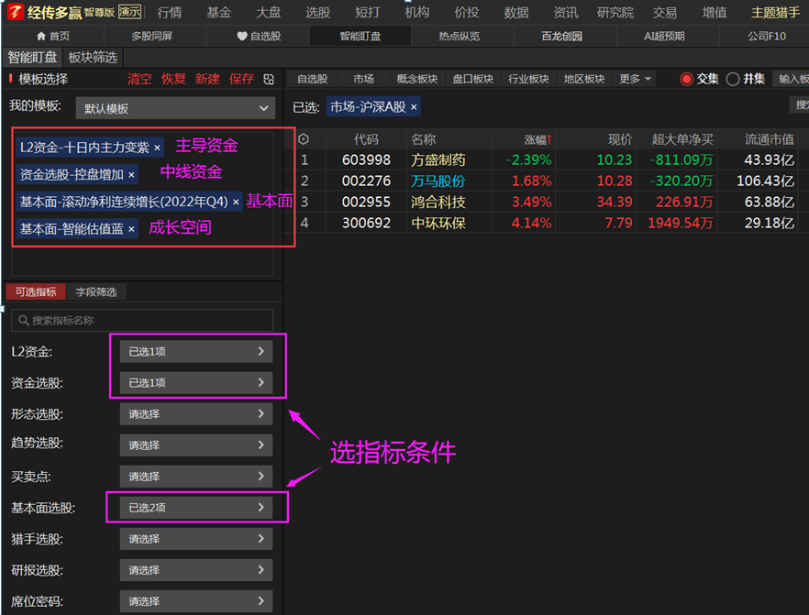Click the 清空 template button
Screen dimensions: 809x615
139,79
